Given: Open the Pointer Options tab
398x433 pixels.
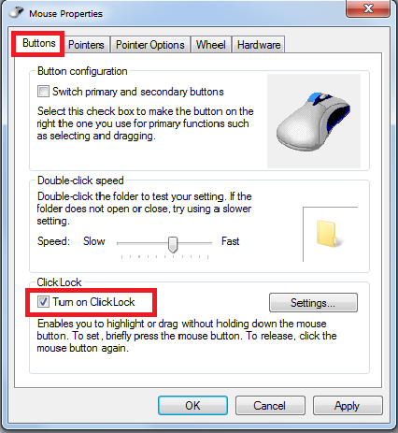Looking at the screenshot, I should coord(150,45).
